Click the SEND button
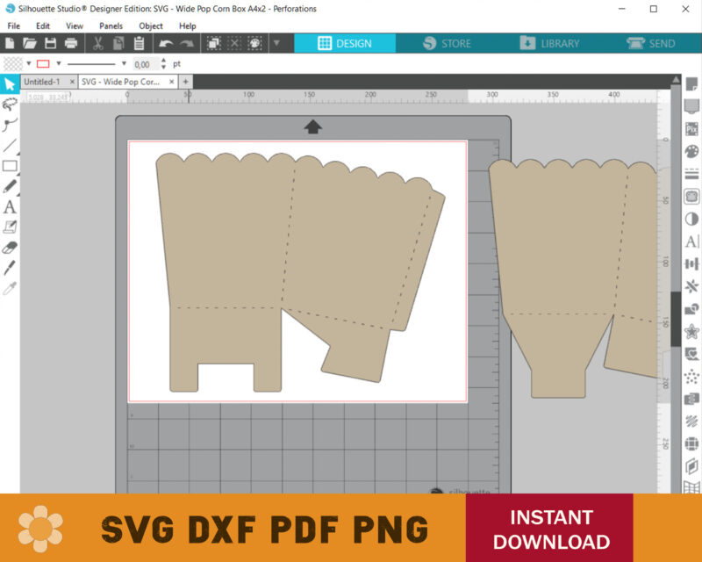 [654, 43]
